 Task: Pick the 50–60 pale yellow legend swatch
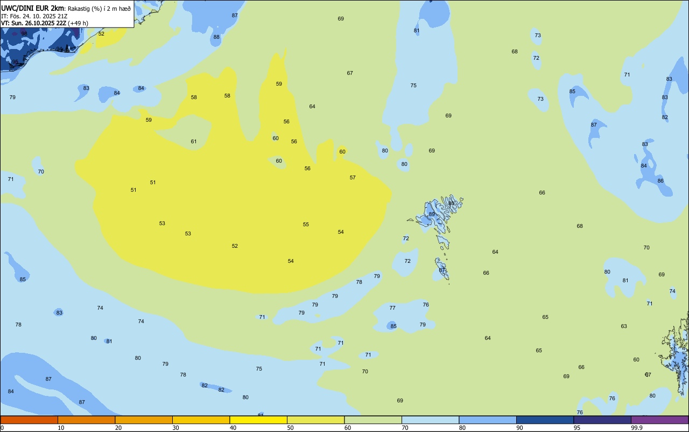point(315,420)
